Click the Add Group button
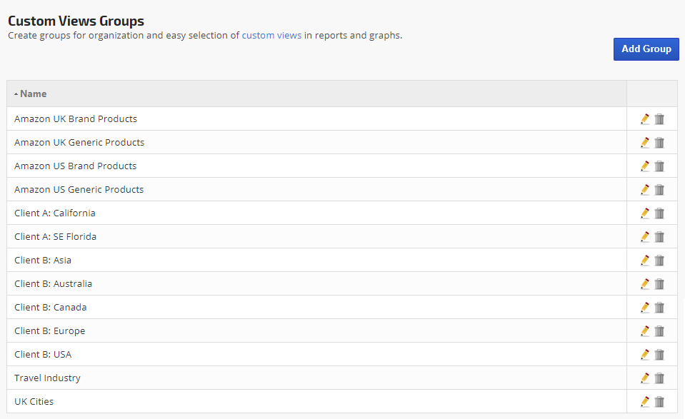The height and width of the screenshot is (419, 685). (x=646, y=49)
